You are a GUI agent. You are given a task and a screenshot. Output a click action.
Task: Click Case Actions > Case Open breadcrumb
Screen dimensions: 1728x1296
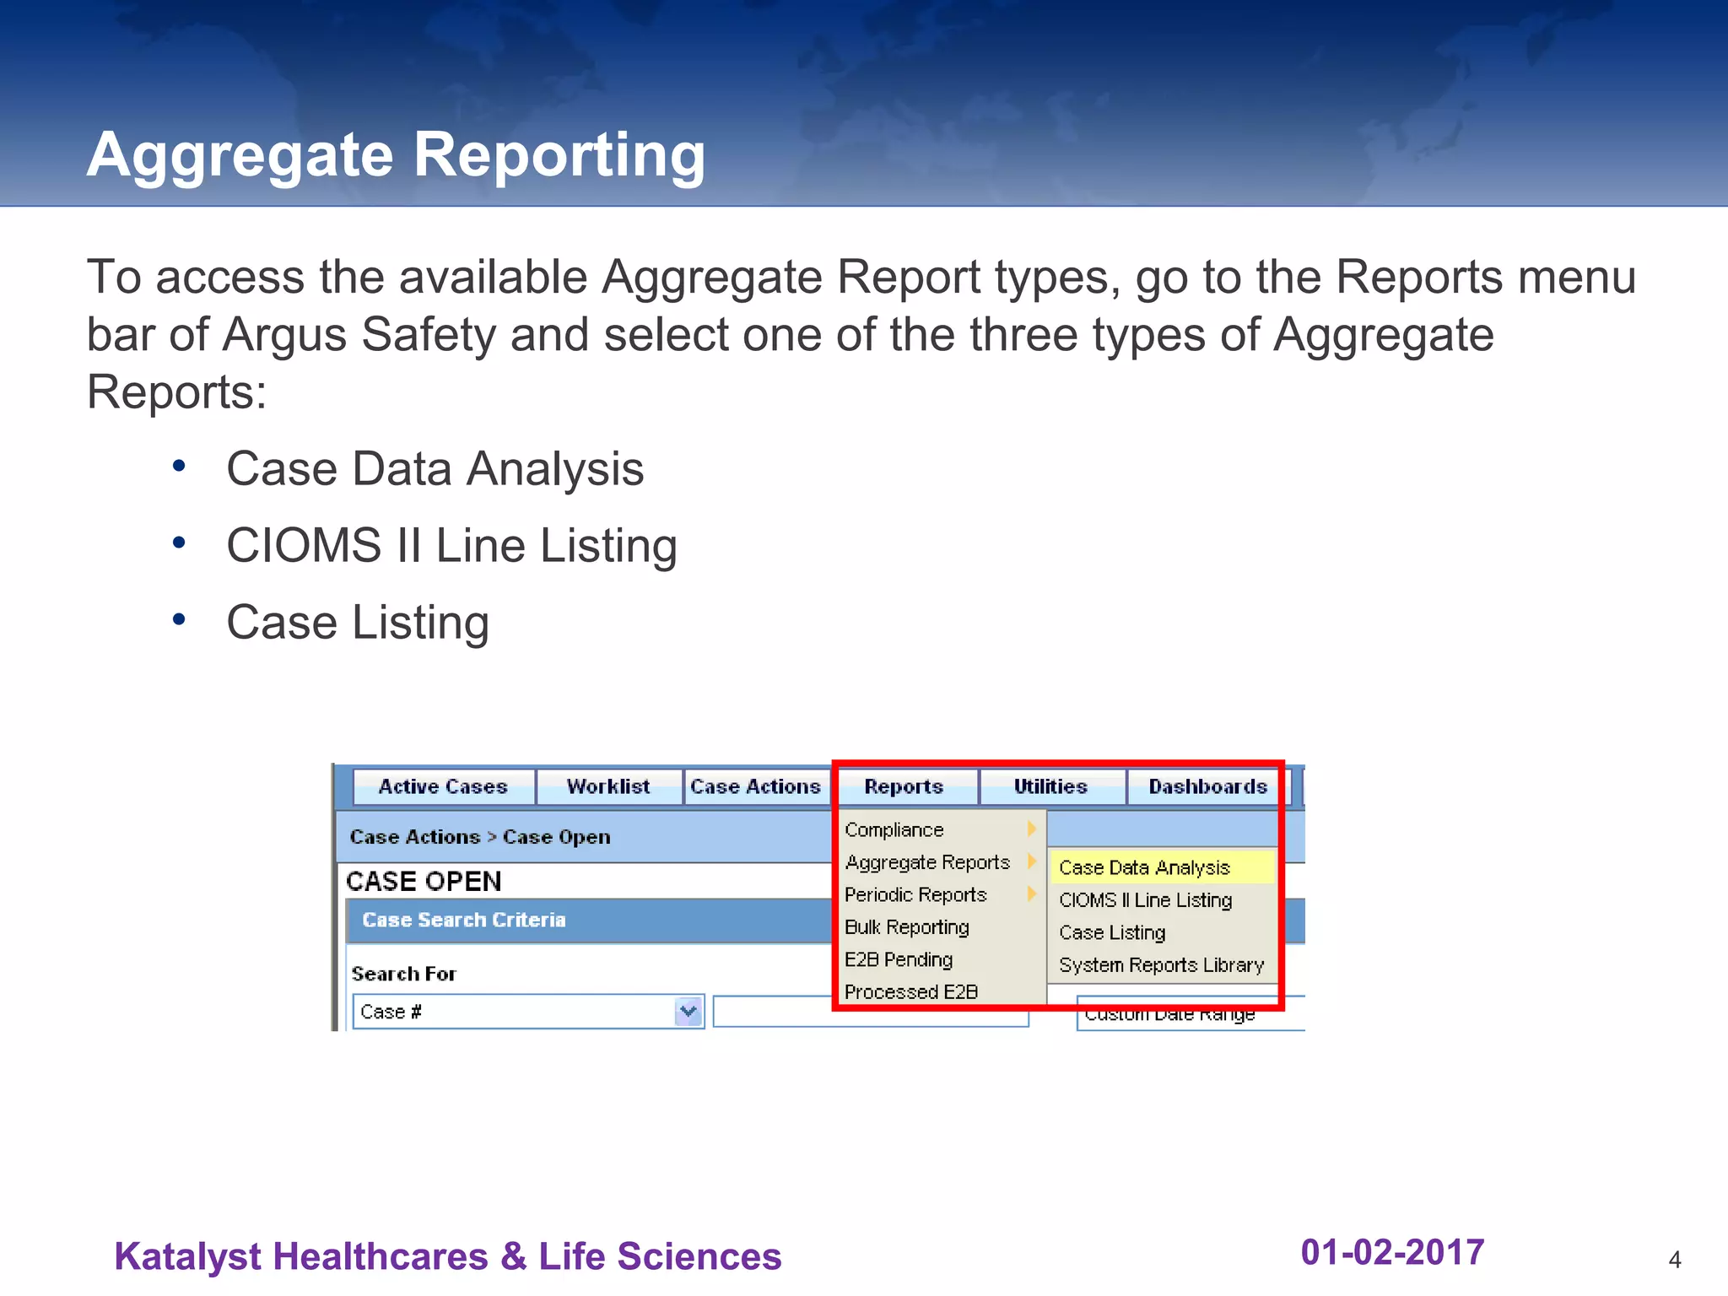coord(480,837)
